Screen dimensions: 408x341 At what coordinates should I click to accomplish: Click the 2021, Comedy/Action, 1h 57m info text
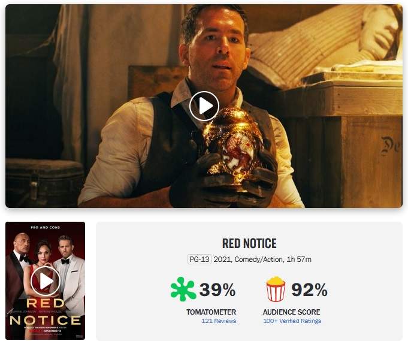pyautogui.click(x=262, y=259)
